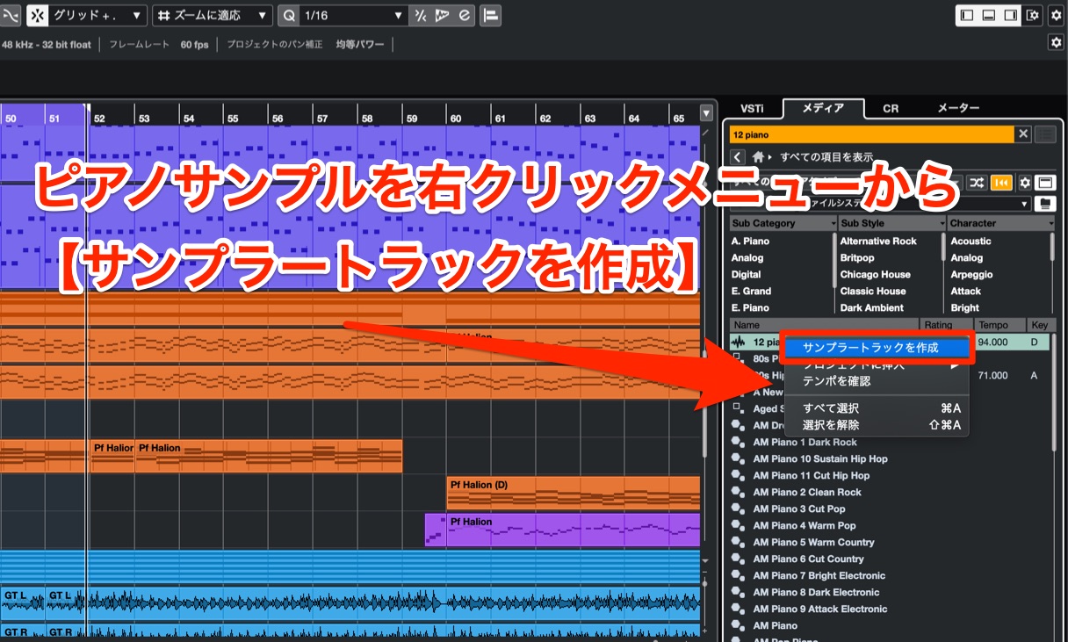Toggle the snap-to-zero-crossing icon in toolbar
1068x642 pixels.
pos(11,15)
